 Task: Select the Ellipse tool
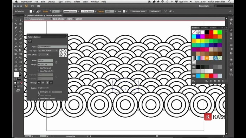click(20, 32)
